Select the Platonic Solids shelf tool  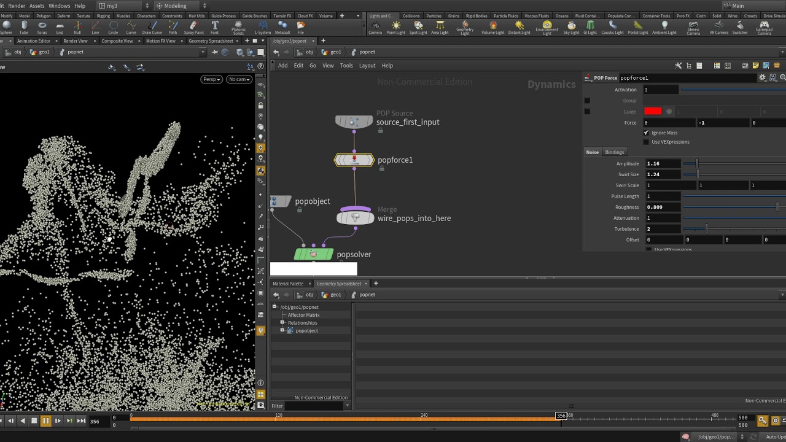click(x=238, y=28)
